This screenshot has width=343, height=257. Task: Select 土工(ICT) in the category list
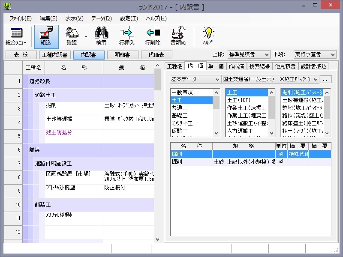239,100
